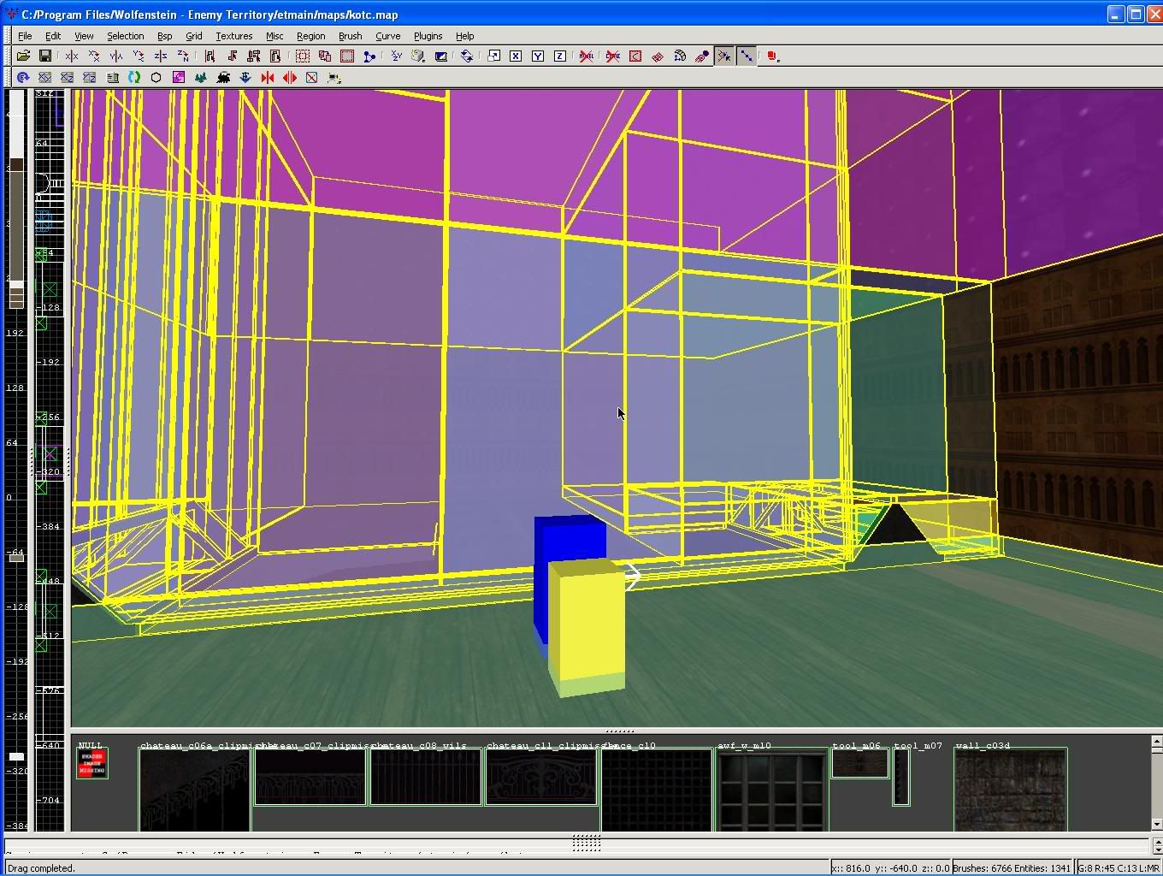
Task: Click the crossed-box XY plugin icon
Action: click(x=44, y=77)
